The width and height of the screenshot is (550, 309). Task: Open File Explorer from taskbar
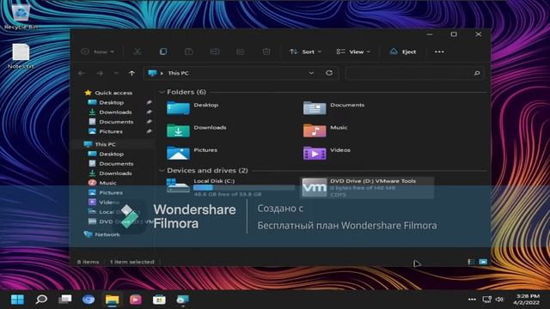tap(112, 300)
